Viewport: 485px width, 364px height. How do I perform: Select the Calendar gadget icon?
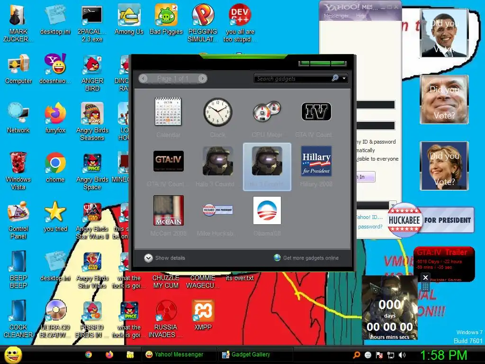[x=168, y=112]
